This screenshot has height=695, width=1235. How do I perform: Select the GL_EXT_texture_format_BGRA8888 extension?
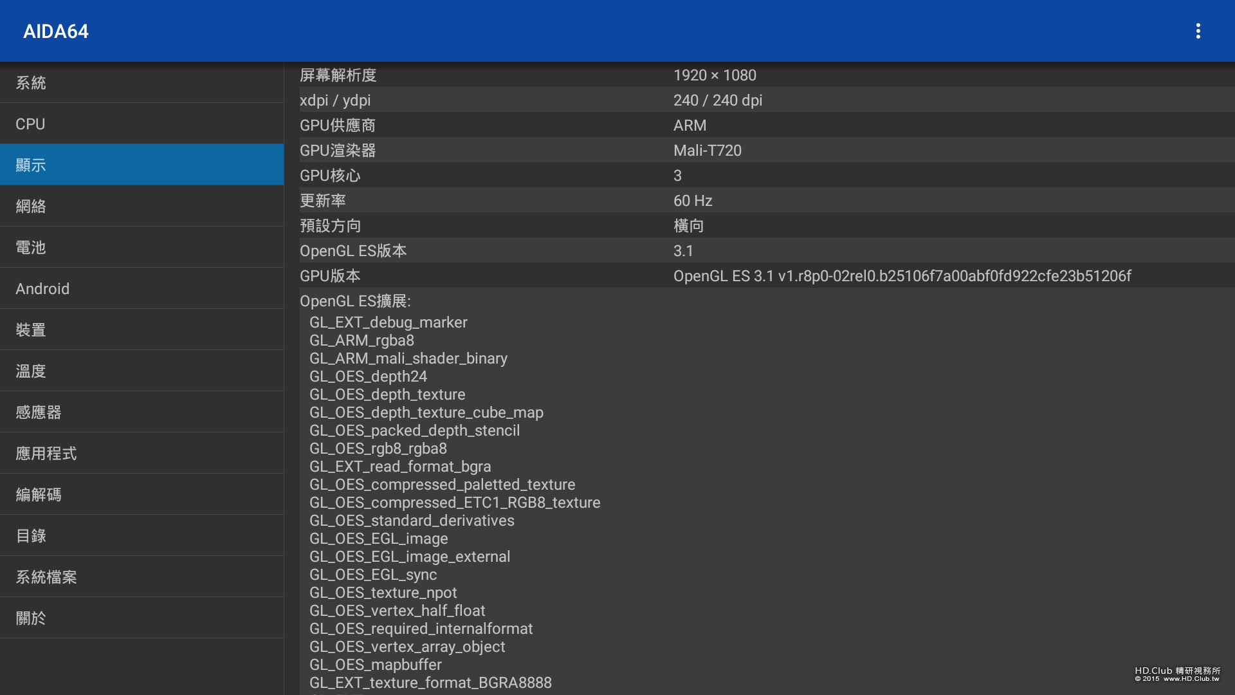tap(430, 683)
